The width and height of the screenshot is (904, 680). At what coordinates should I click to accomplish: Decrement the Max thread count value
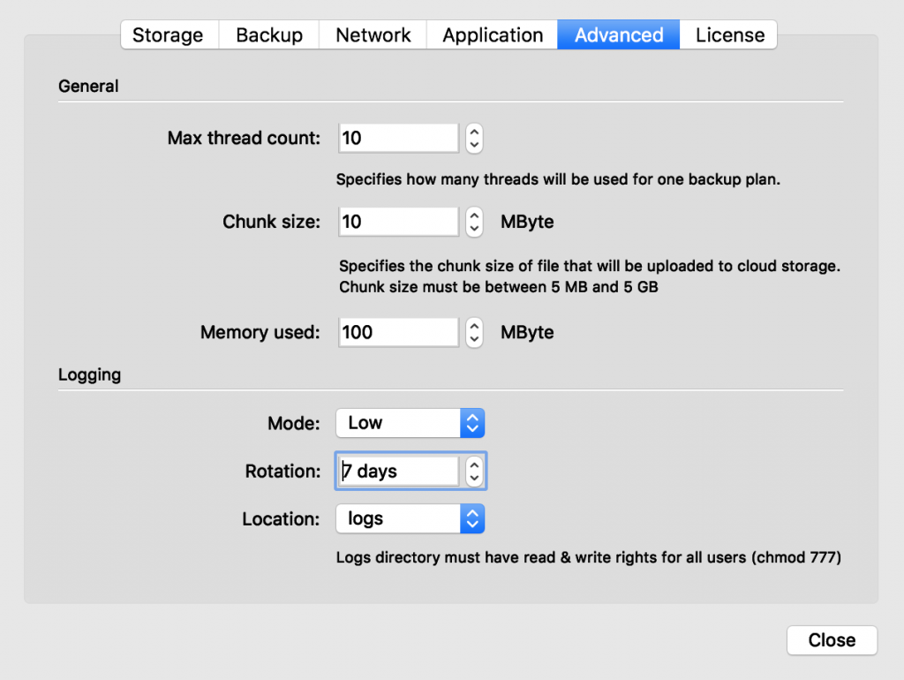473,143
